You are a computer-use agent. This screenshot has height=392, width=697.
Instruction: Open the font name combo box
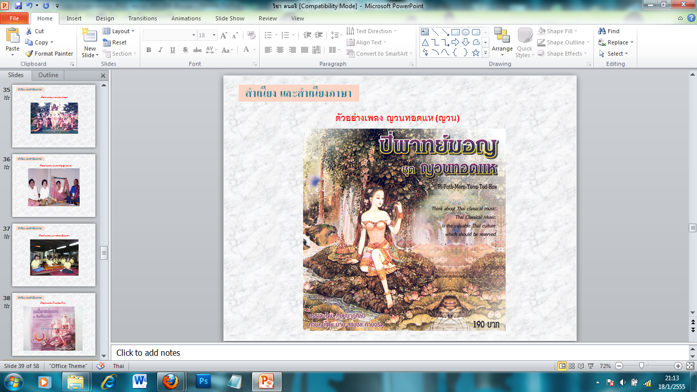tap(170, 35)
